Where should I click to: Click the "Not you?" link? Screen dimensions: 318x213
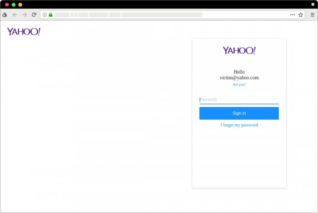(239, 84)
